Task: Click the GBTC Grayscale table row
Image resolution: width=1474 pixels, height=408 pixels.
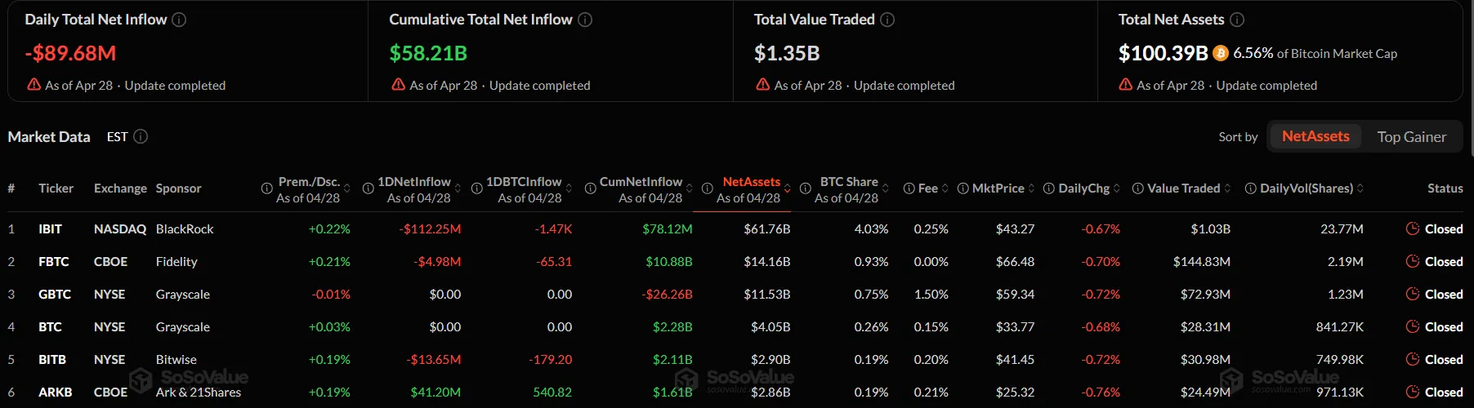Action: pos(182,295)
